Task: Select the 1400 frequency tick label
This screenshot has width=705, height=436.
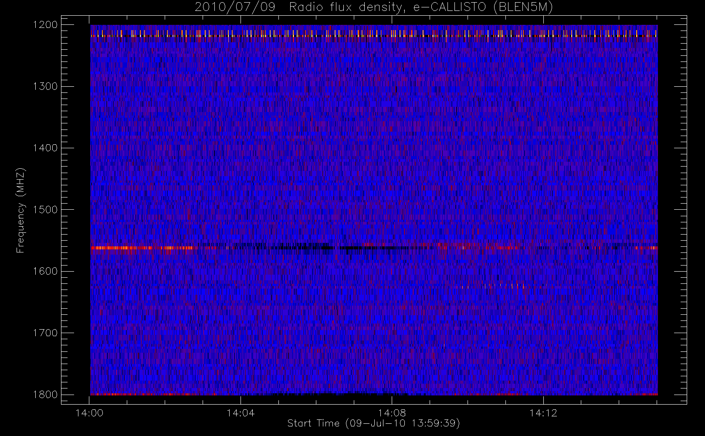Action: point(45,148)
